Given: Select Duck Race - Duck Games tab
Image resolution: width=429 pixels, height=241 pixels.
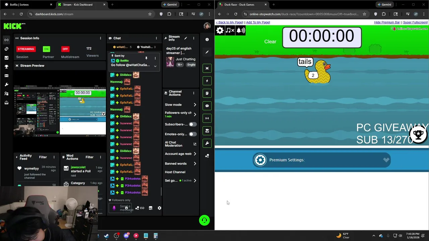Looking at the screenshot, I should (243, 5).
